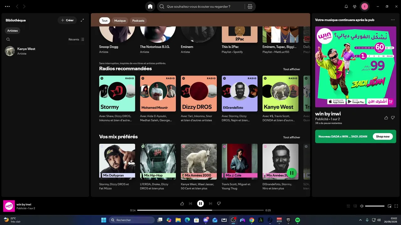Click the Windows taskbar Rechercher box
Image resolution: width=401 pixels, height=225 pixels.
coord(132,220)
